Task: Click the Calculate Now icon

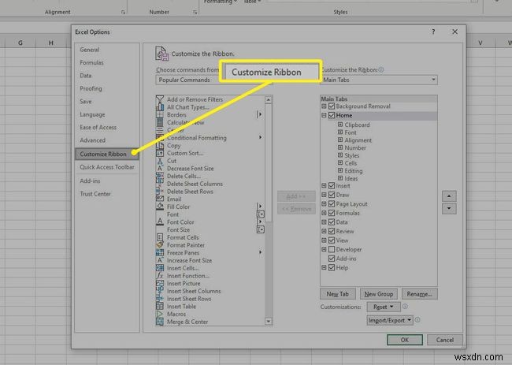Action: (160, 122)
